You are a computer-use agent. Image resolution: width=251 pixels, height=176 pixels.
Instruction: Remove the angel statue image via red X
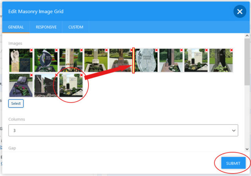(x=31, y=50)
